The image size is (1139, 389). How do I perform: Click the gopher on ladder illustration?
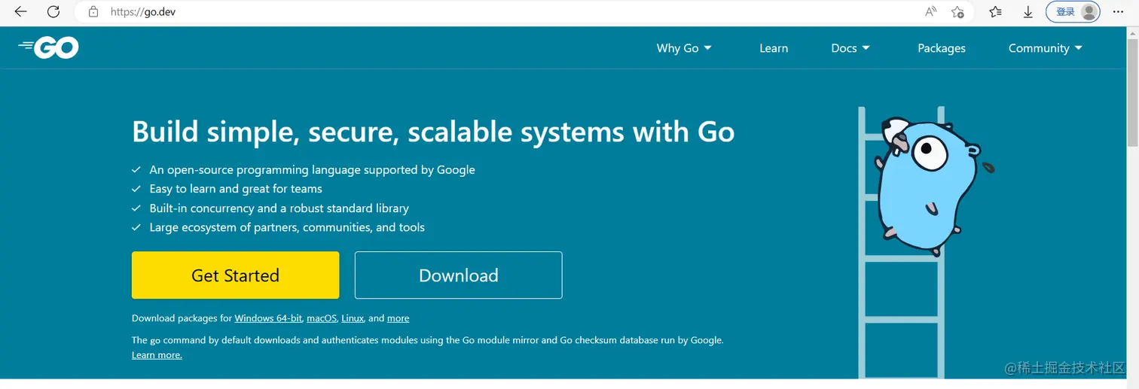coord(925,241)
